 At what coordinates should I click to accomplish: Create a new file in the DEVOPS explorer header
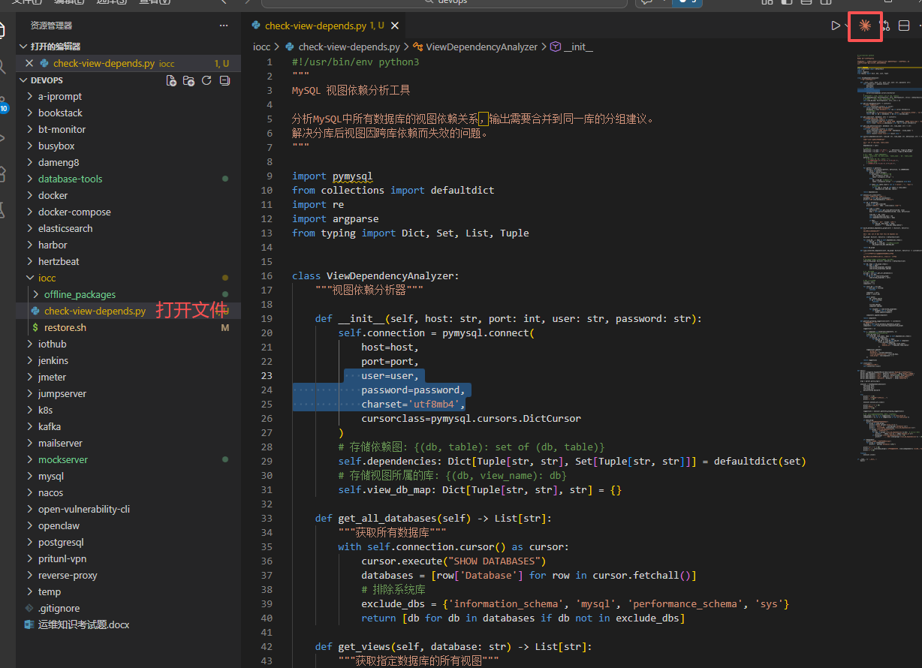tap(171, 80)
